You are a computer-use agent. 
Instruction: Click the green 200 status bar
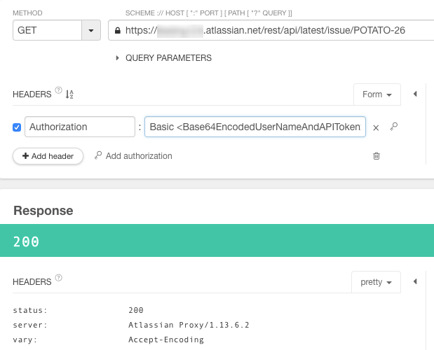217,240
